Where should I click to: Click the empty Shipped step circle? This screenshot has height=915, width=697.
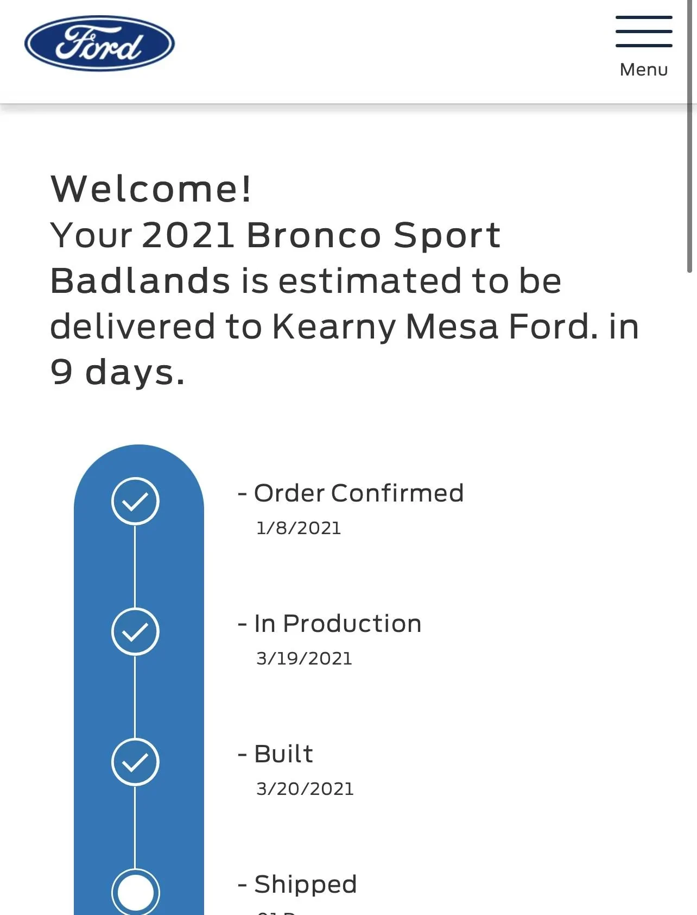point(135,892)
